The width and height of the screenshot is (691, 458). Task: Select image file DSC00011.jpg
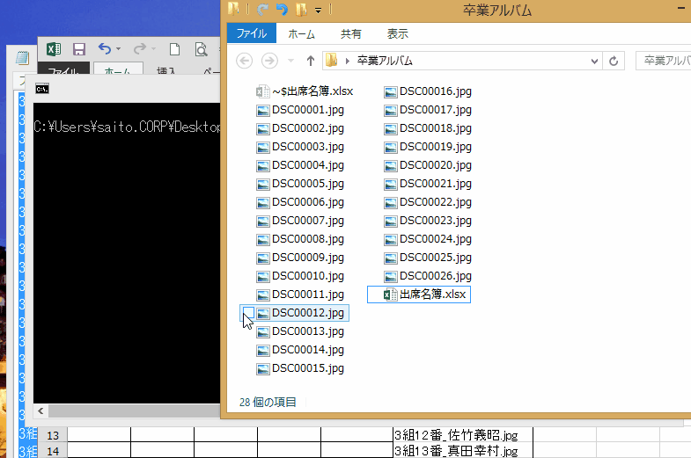(300, 294)
